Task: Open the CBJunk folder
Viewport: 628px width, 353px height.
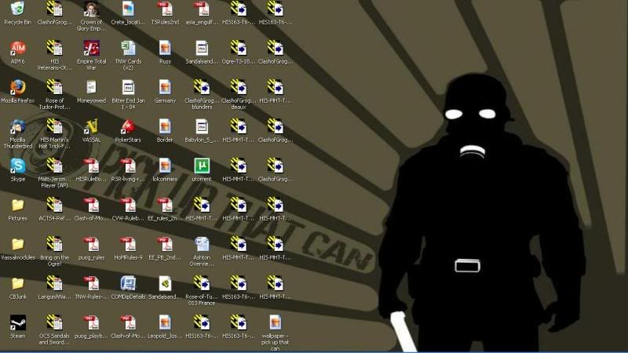Action: 17,283
